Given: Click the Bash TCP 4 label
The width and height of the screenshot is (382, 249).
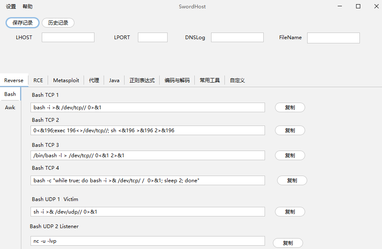Looking at the screenshot, I should pyautogui.click(x=45, y=168).
